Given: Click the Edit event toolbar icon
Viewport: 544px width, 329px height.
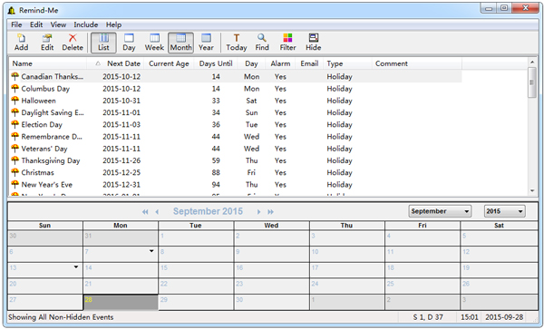Looking at the screenshot, I should tap(47, 43).
